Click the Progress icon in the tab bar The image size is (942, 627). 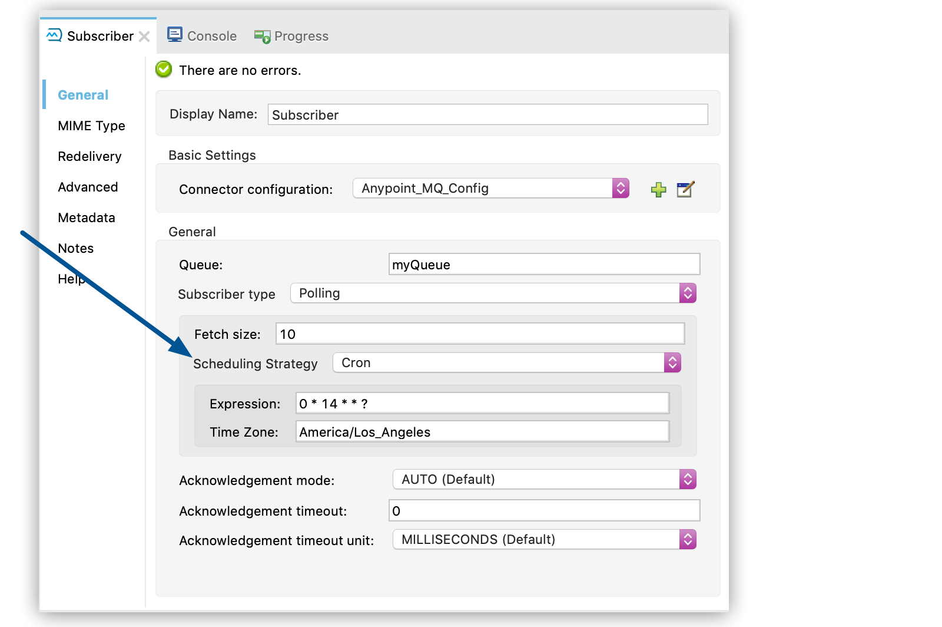click(261, 36)
